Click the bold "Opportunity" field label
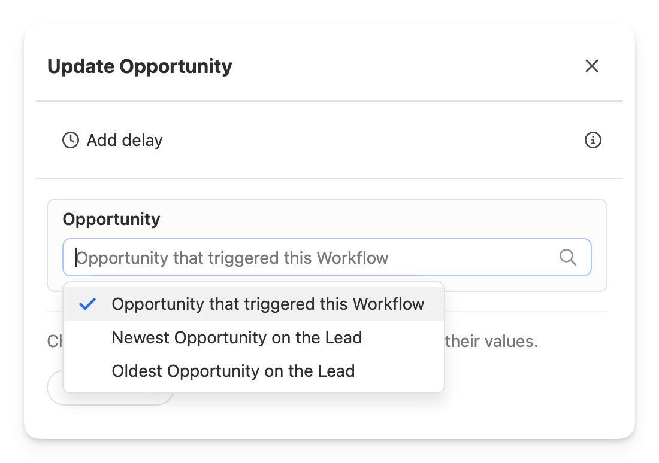 point(111,219)
